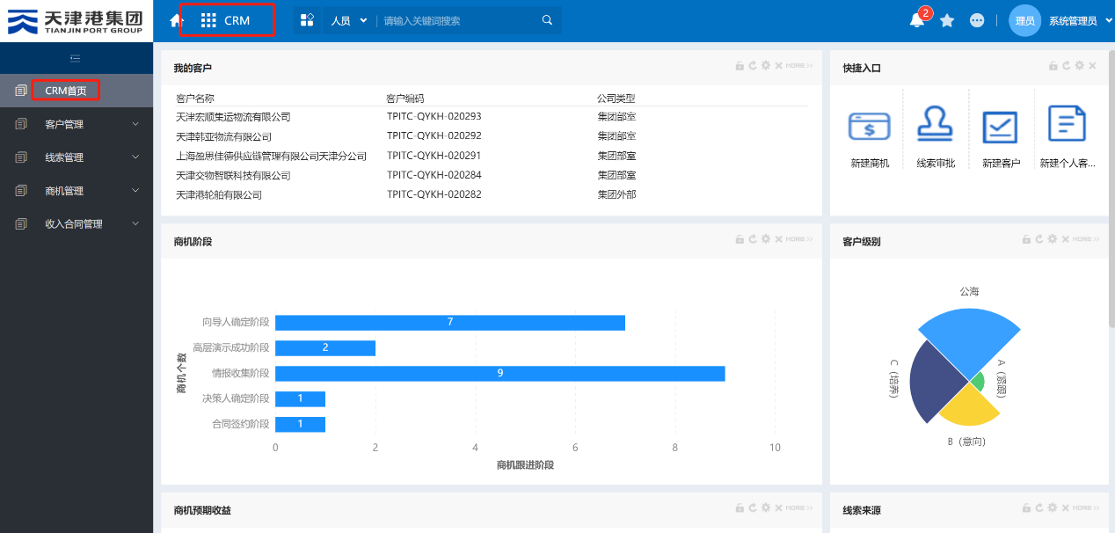The image size is (1115, 533).
Task: Open settings gear of 快捷入口 panel
Action: point(1079,66)
